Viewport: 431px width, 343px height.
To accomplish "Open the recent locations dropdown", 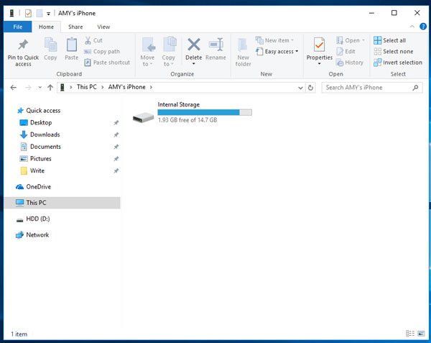I will tap(40, 88).
